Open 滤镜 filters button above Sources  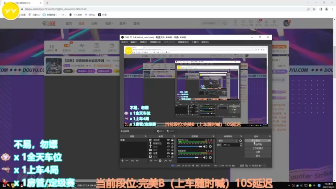[171, 131]
